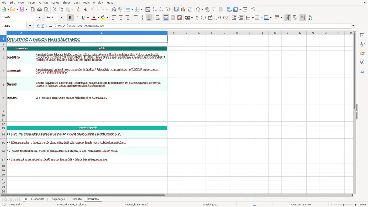Insert Chart icon
The height and width of the screenshot is (207, 368).
183,10
